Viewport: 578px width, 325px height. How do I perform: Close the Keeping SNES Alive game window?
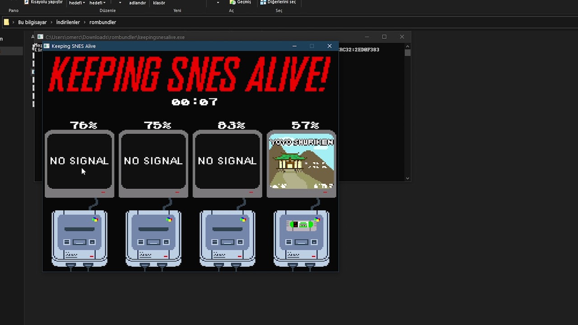[330, 46]
